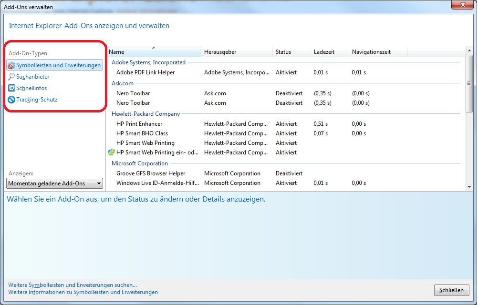Select the Adobe PDF Link Helper add-on
Viewport: 478px width, 305px height.
coord(145,72)
